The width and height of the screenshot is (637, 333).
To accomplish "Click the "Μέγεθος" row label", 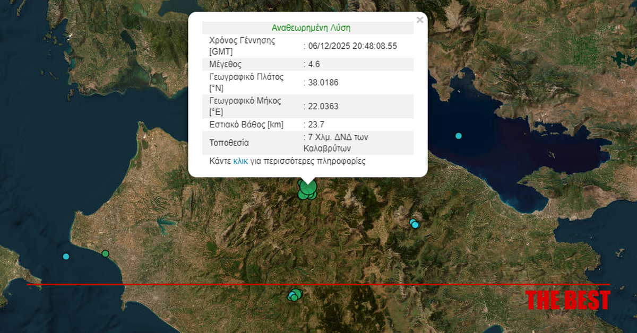I will coord(226,64).
